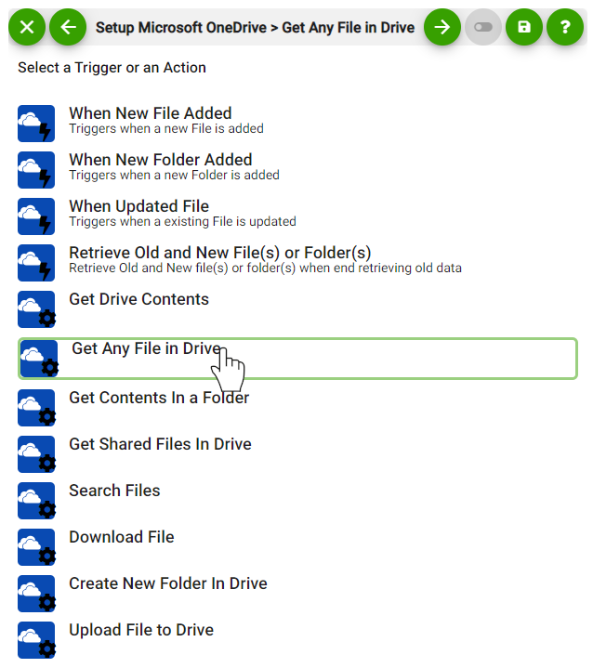Click the Get Contents In a Folder icon
593x668 pixels.
tap(36, 408)
